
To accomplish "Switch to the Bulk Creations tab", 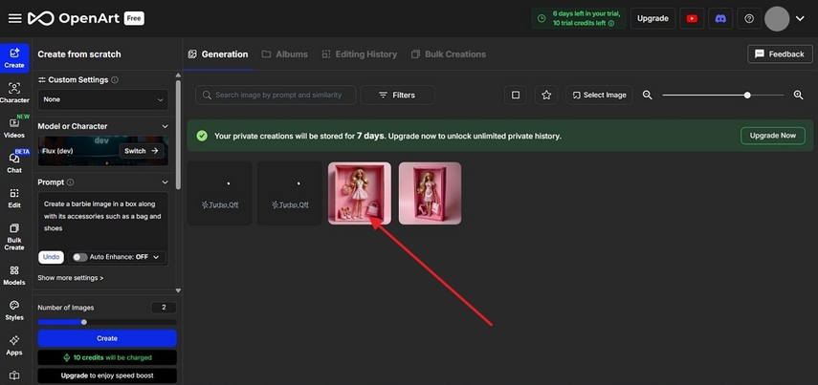I will (x=449, y=54).
